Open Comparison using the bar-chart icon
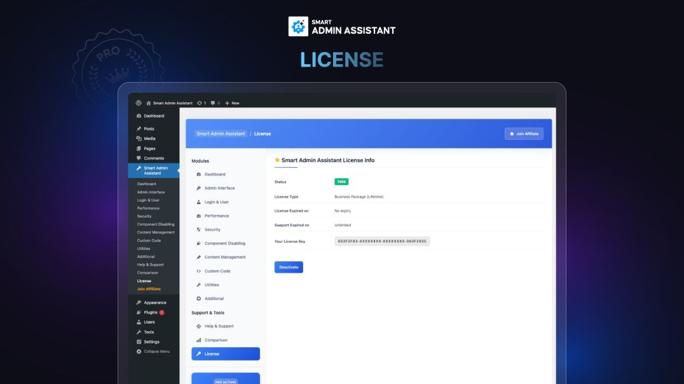 click(199, 339)
